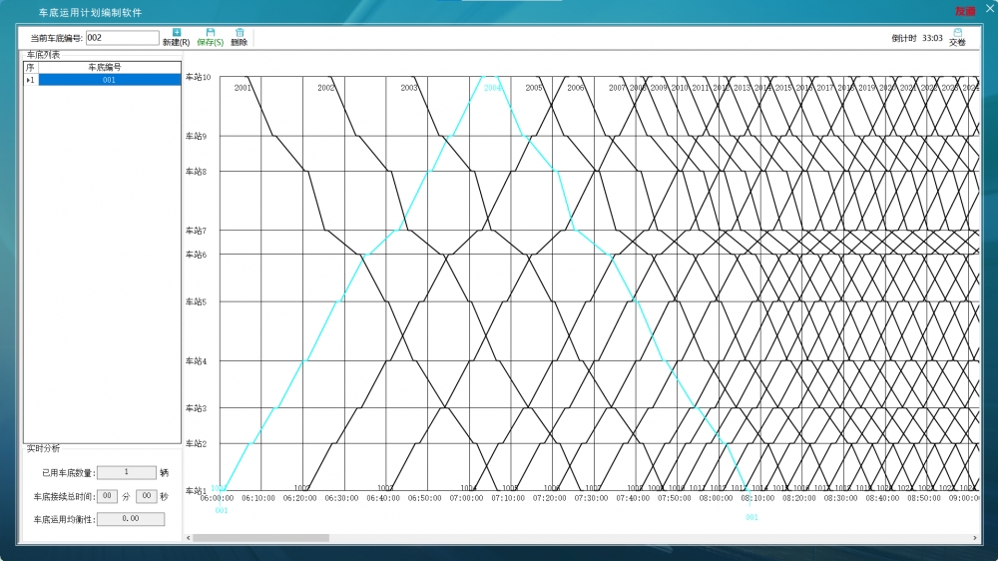Select the cyan highlighted train 2004 label

pyautogui.click(x=492, y=88)
